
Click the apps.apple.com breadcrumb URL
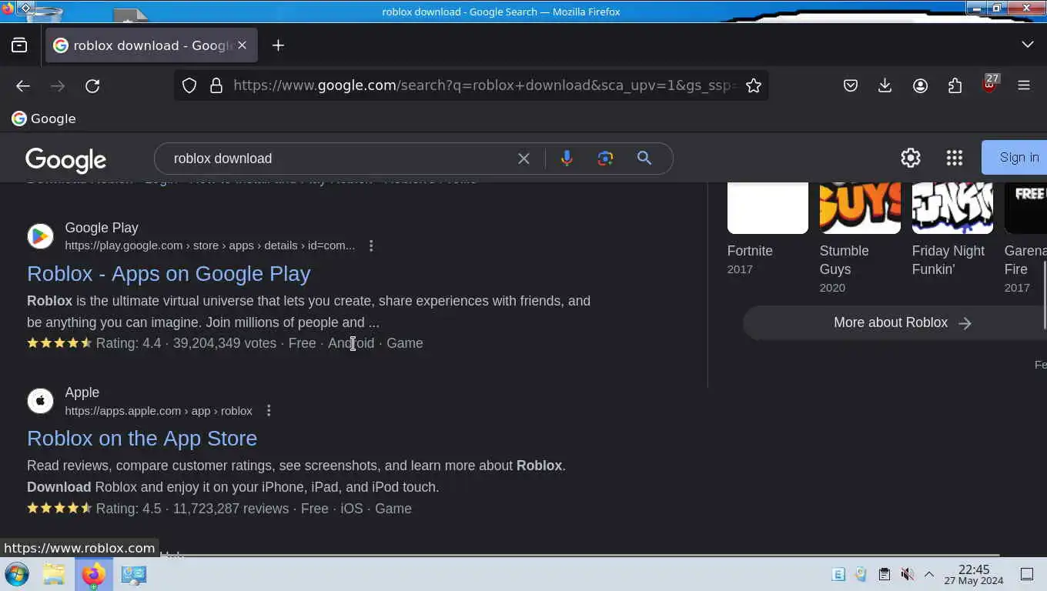[159, 410]
